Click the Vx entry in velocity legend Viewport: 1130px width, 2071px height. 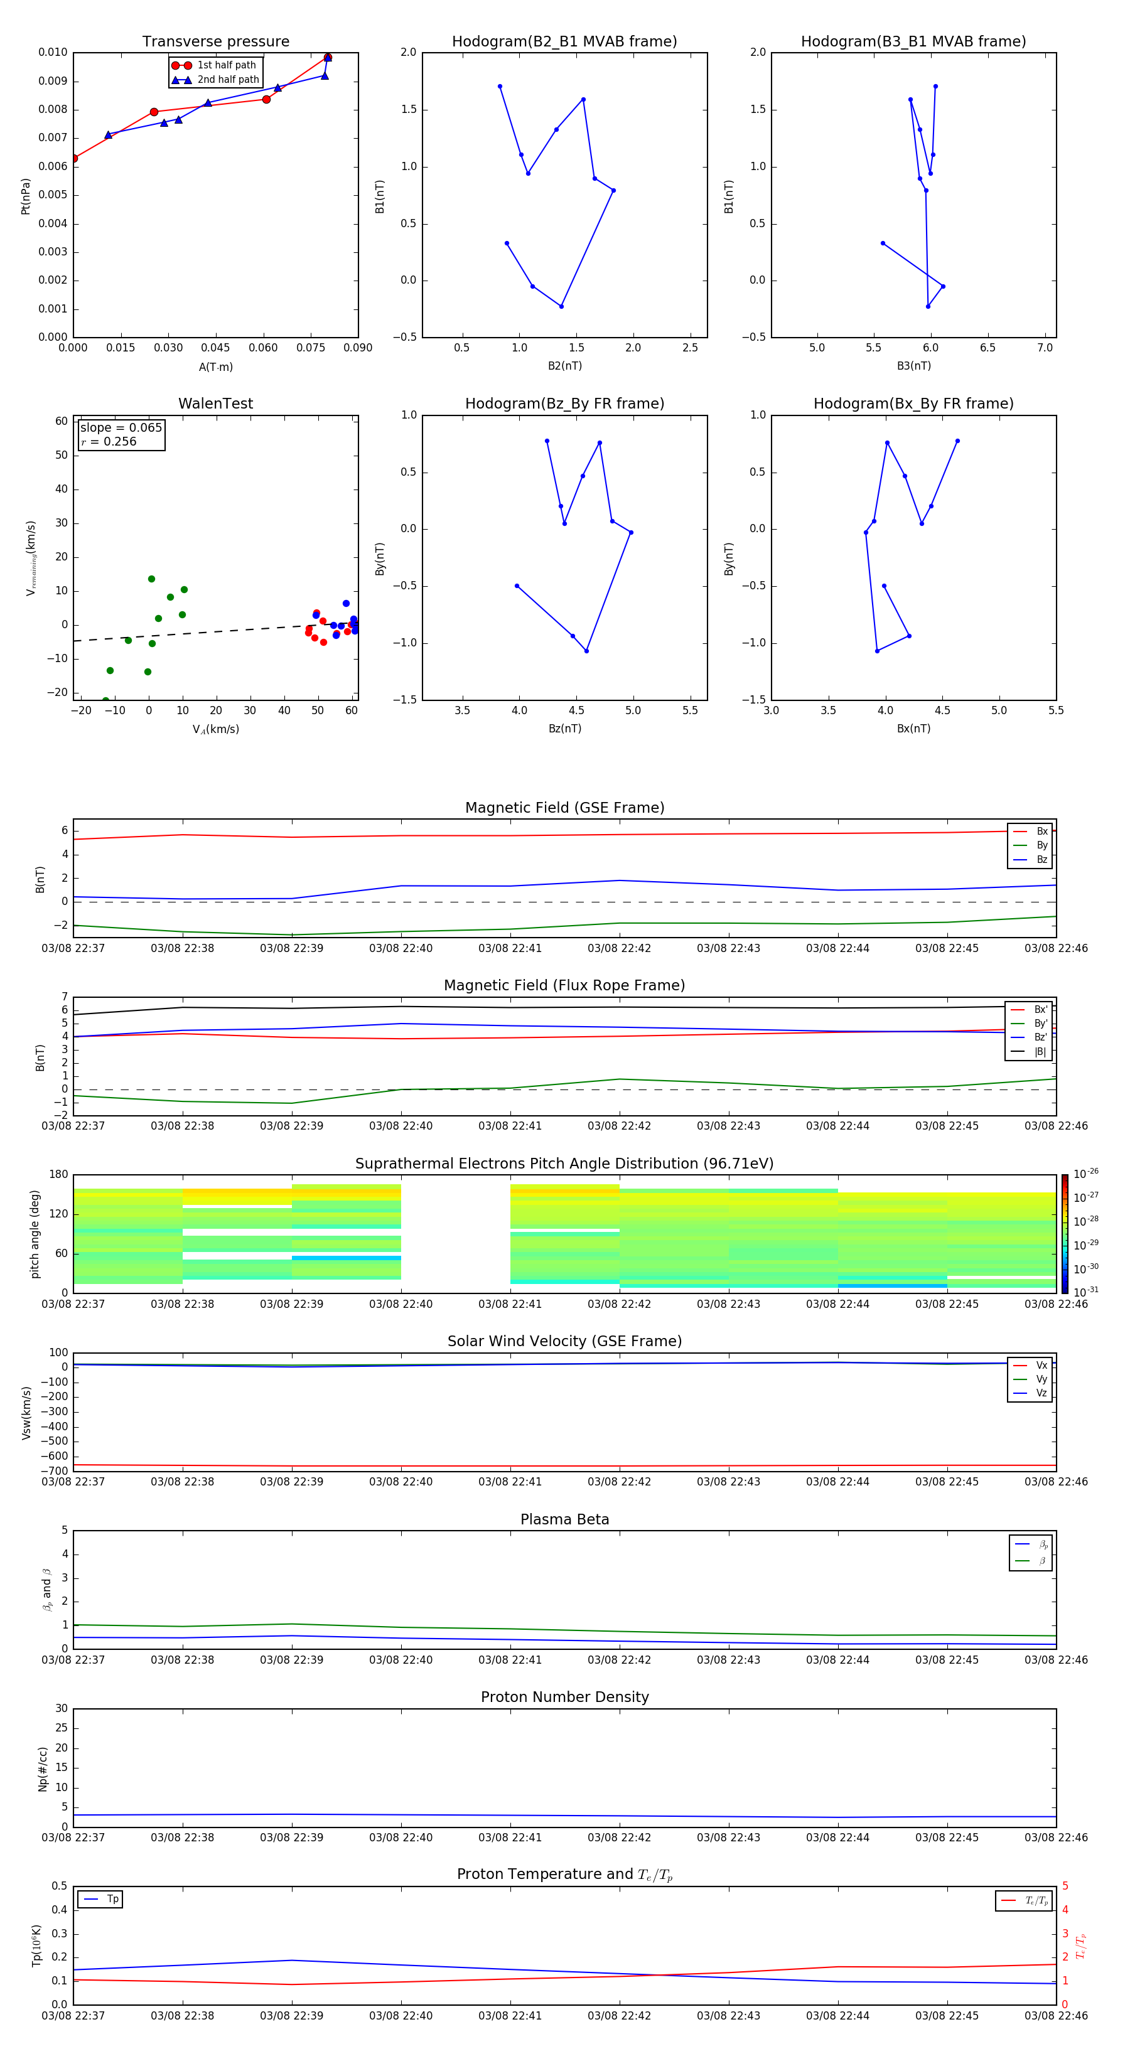[1030, 1365]
